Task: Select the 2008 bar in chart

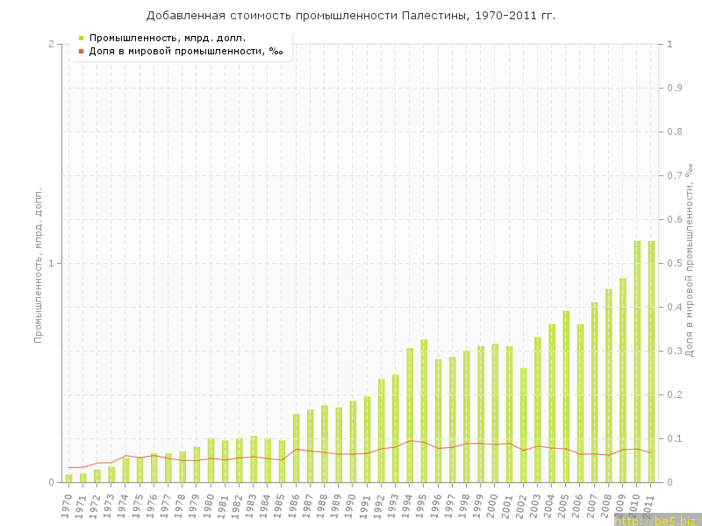Action: pos(608,386)
